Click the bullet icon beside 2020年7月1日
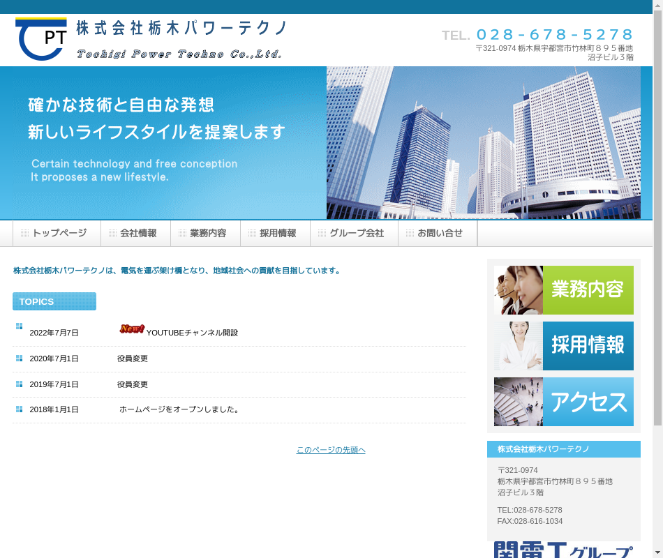Screen dimensions: 663x558 tap(20, 359)
